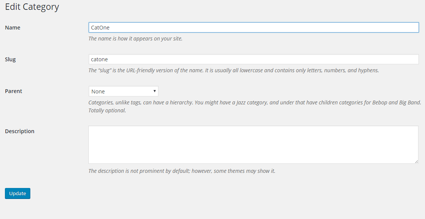
Task: Click the 'Totally optional.' text line
Action: 107,110
